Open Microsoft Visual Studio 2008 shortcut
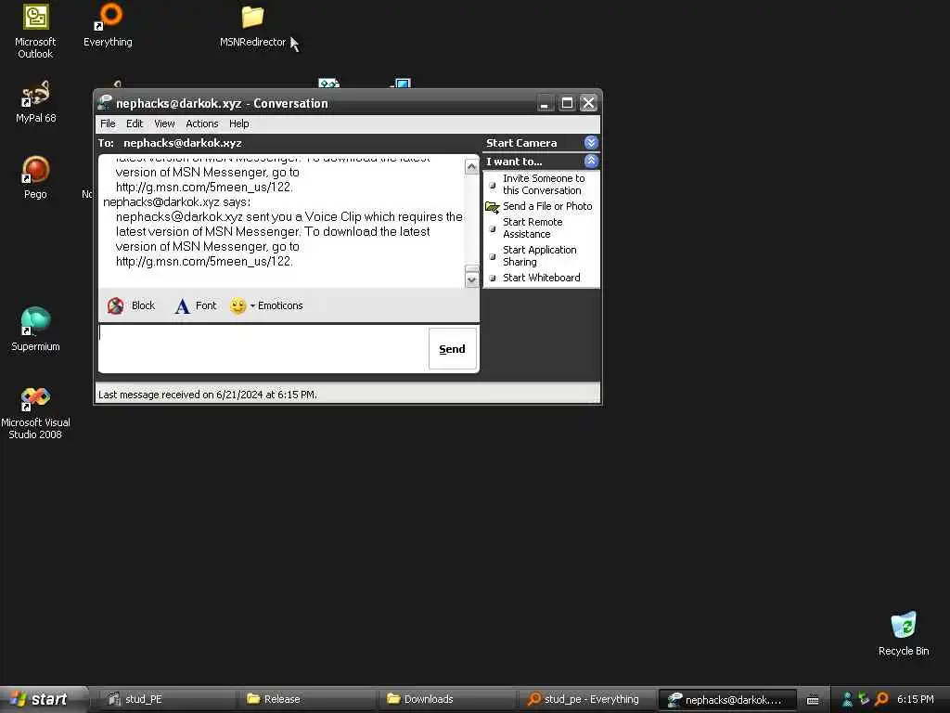Viewport: 950px width, 713px height. pos(35,412)
